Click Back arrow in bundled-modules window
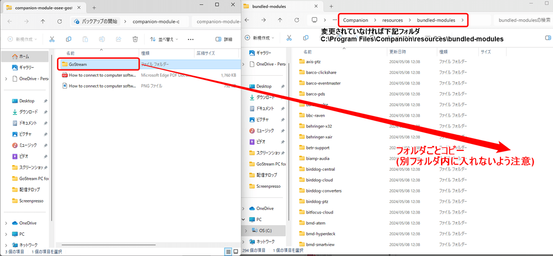Viewport: 553px width, 256px height. (247, 20)
